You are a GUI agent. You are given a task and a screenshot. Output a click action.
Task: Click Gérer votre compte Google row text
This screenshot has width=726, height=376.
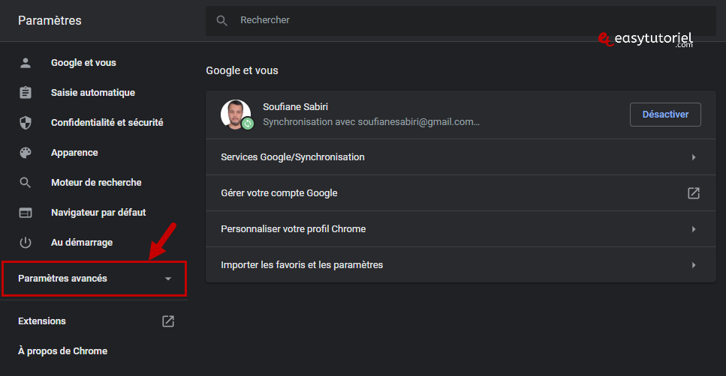tap(279, 193)
